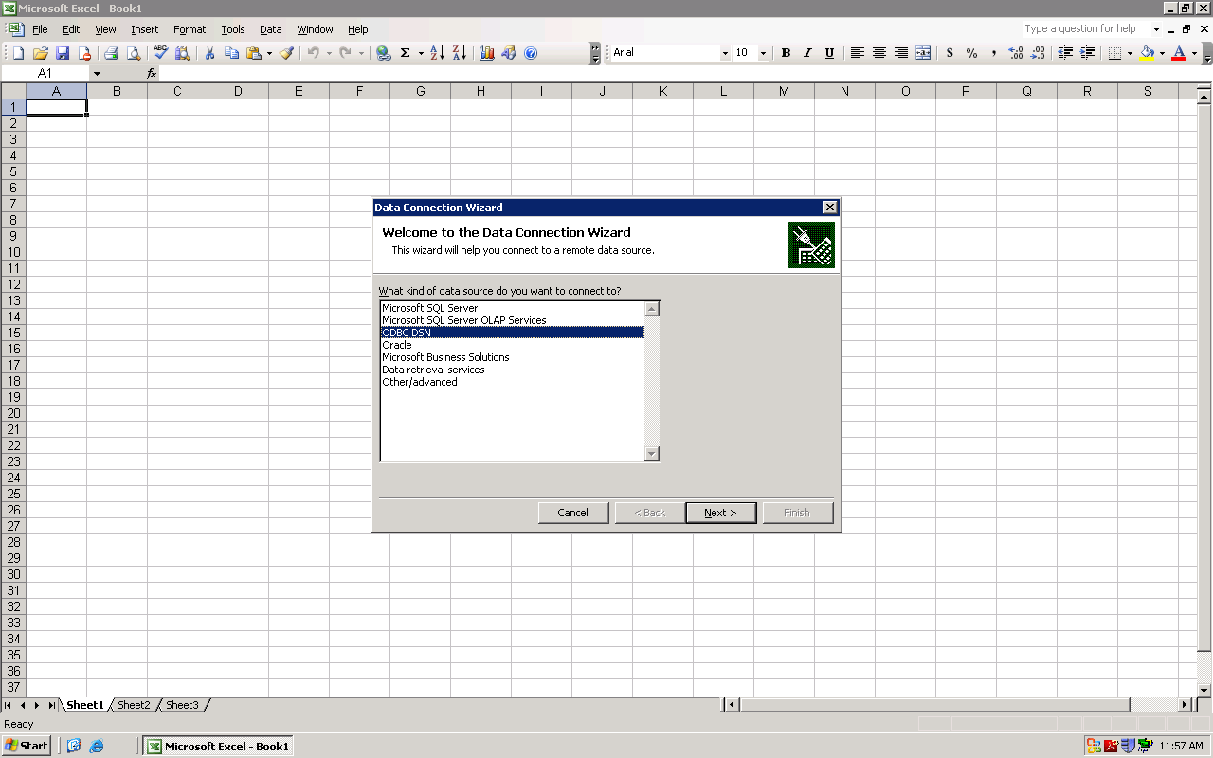Click Microsoft Excel - Book1 taskbar button
This screenshot has height=758, width=1213.
coord(217,746)
